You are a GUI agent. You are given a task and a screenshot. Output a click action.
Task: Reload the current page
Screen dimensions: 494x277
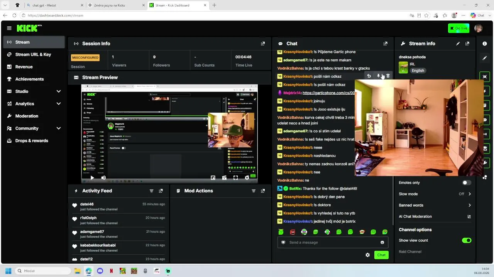coord(14,15)
